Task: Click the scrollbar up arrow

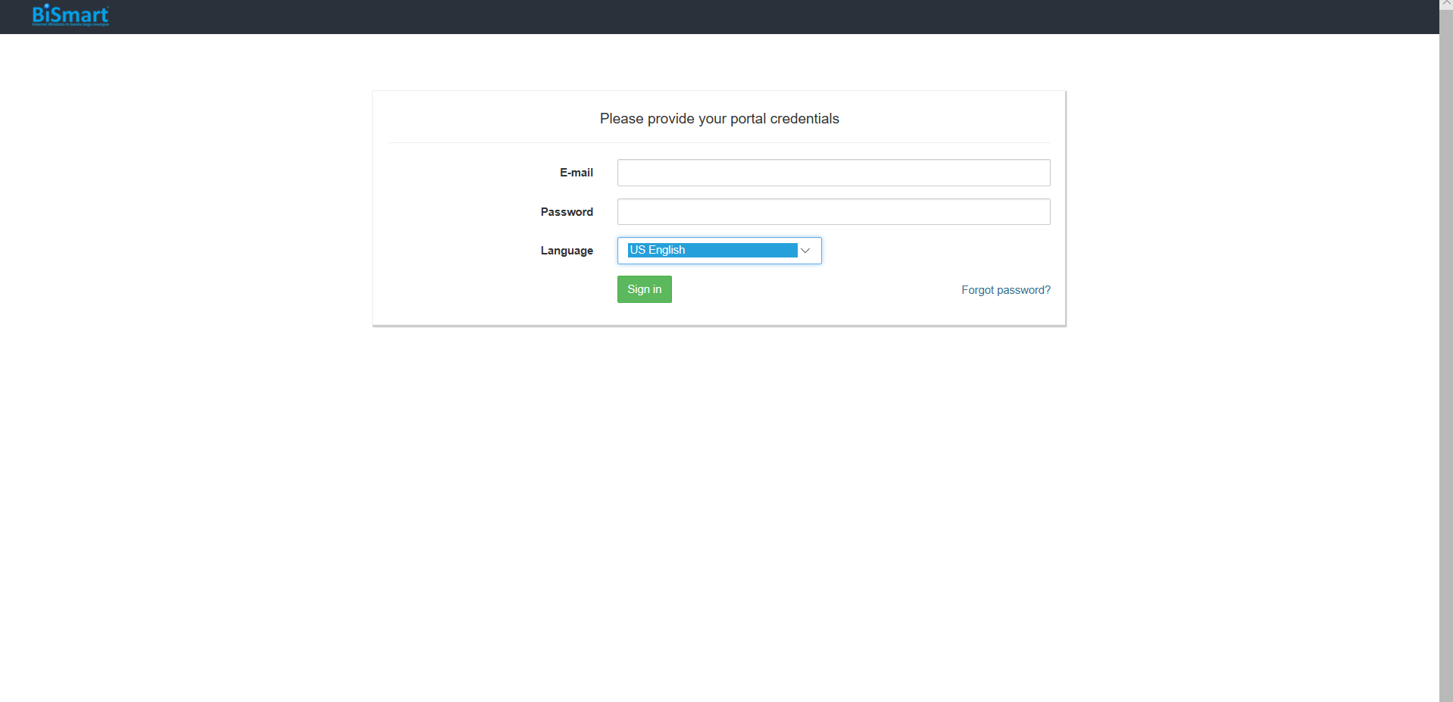Action: pos(1446,4)
